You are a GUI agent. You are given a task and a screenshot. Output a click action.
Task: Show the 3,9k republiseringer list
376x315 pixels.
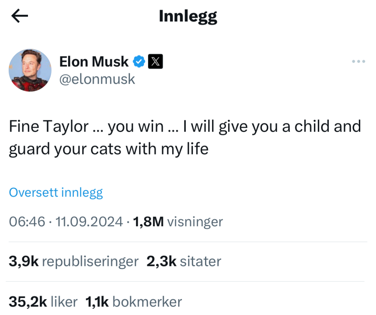tap(73, 262)
